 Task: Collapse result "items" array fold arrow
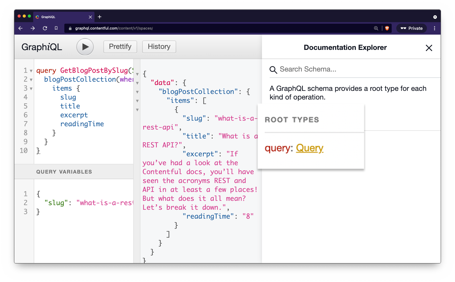click(137, 101)
